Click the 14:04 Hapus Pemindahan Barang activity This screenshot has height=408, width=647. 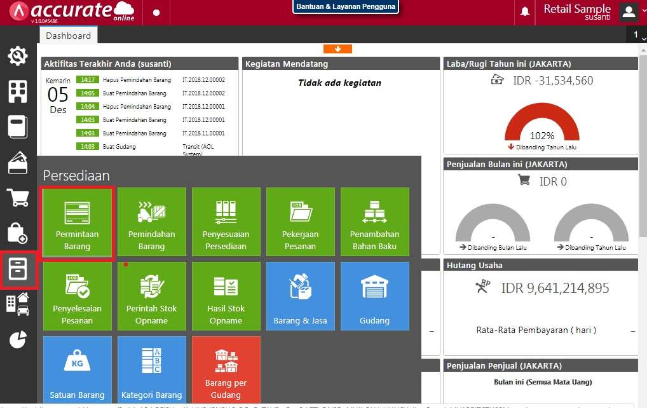coord(151,106)
